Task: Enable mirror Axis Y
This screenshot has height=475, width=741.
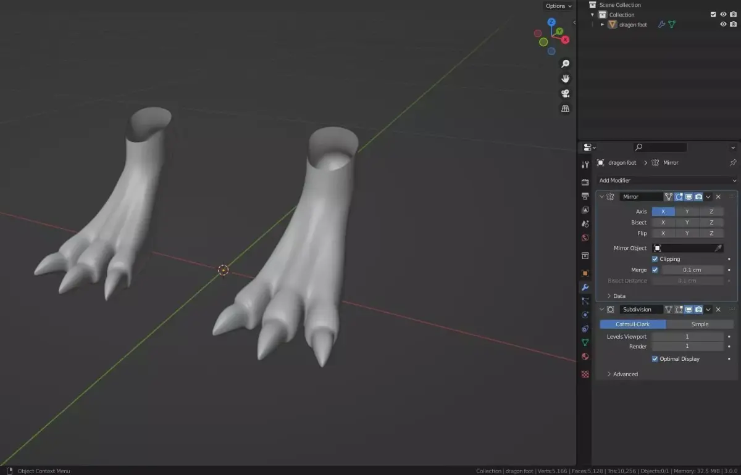Action: pos(687,212)
